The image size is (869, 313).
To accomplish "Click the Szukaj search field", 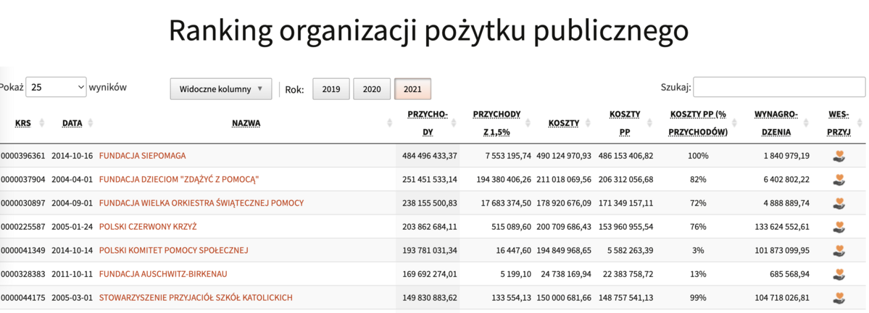I will (x=779, y=87).
